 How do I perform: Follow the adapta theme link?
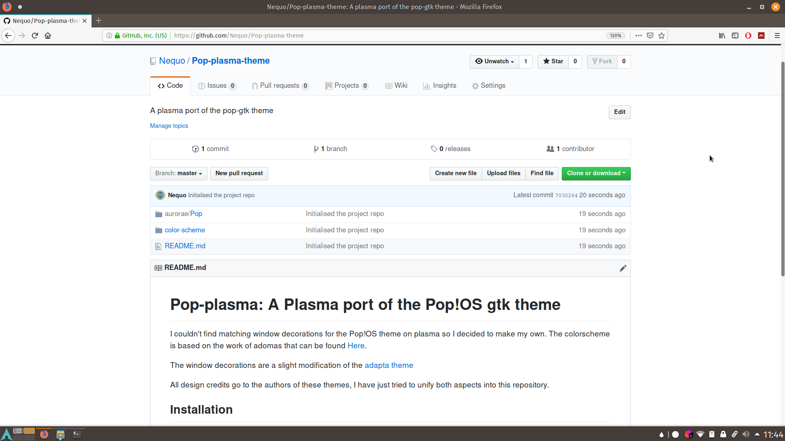388,365
